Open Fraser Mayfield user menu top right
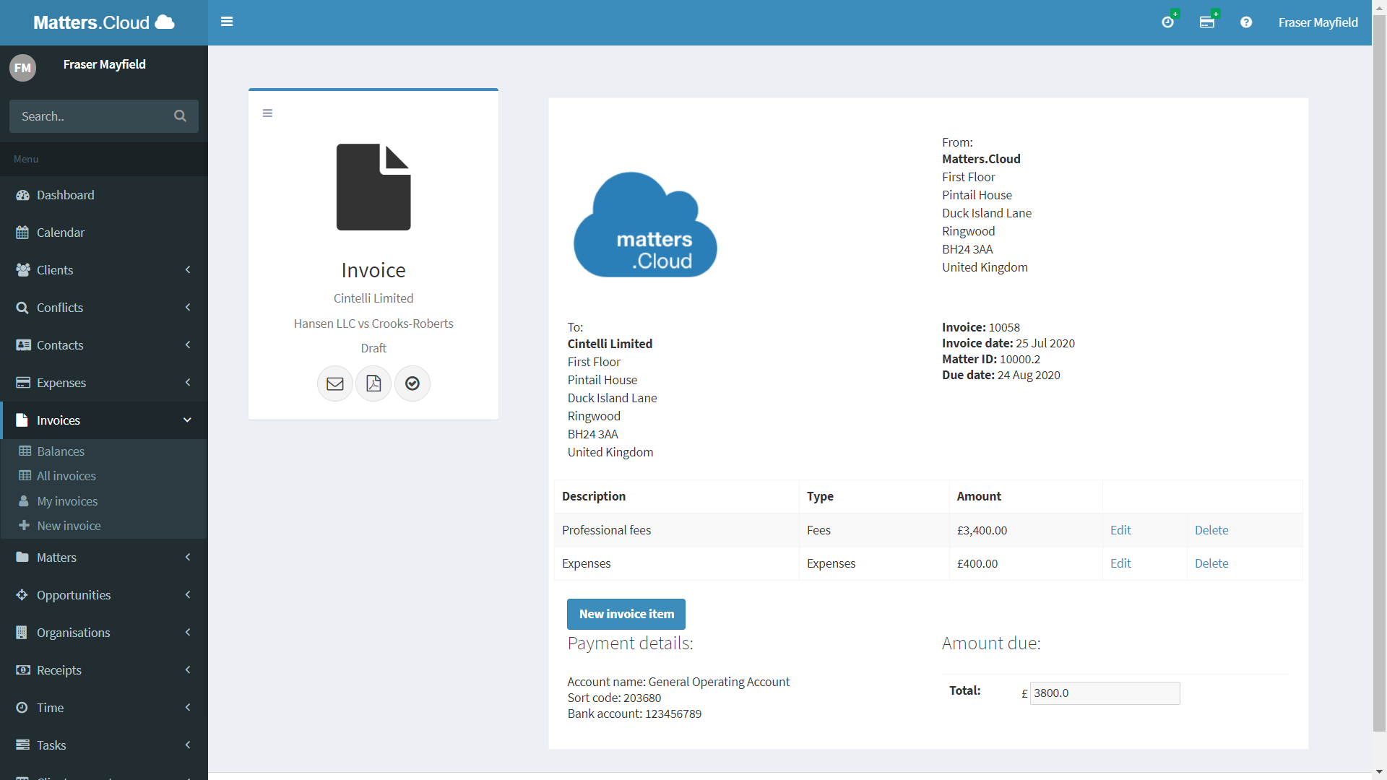 tap(1318, 22)
